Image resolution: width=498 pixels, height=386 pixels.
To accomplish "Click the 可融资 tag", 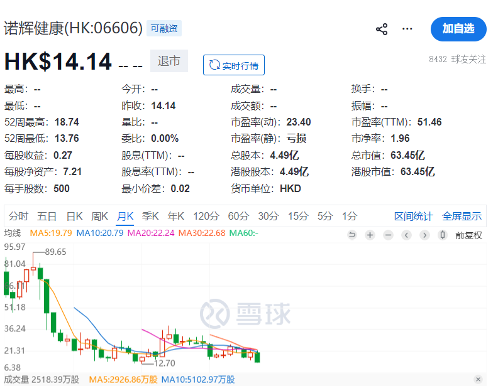I will (x=163, y=28).
